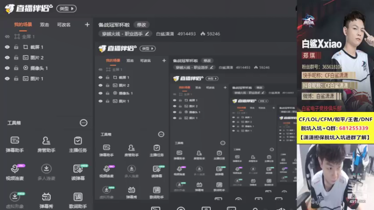The width and height of the screenshot is (374, 210).
Task: Edit the 穿越火线 - 职业选手 category pencil icon
Action: click(147, 34)
